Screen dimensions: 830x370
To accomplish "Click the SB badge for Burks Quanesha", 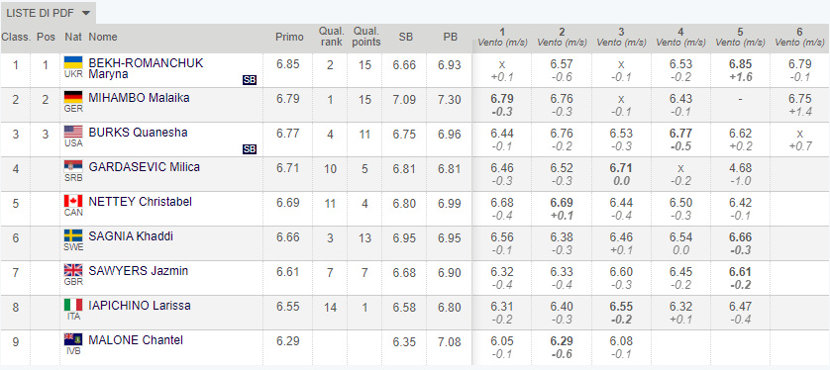I will pos(250,149).
